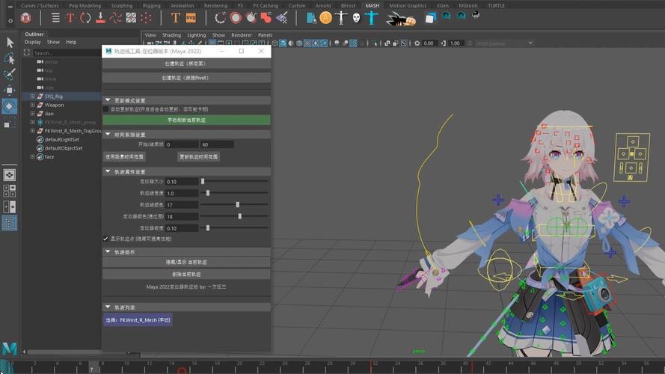Click the Outliner Search field
665x374 pixels.
coord(66,53)
